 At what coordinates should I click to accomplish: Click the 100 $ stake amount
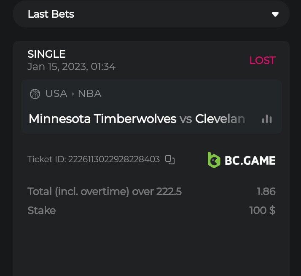pos(262,210)
